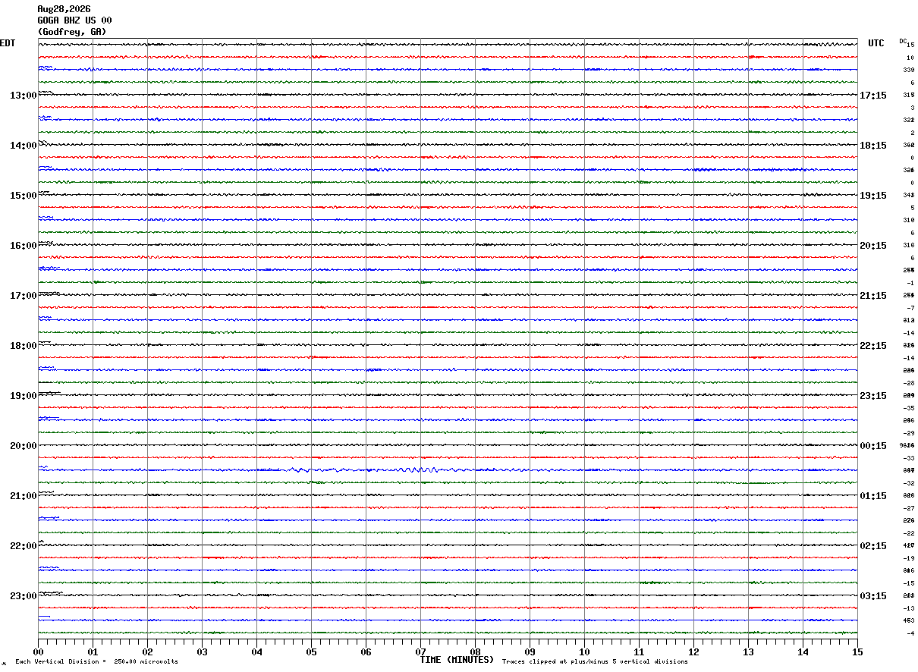Click the 18:00 EDT time label
918x672 pixels.
click(x=23, y=346)
